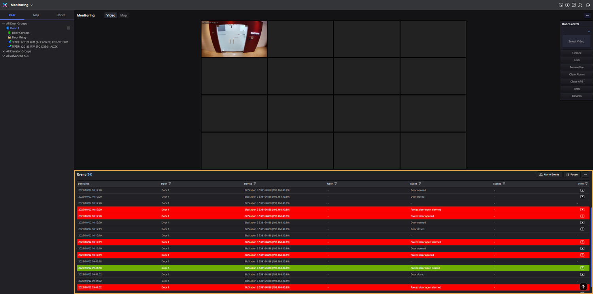Switch Monitoring view to Map

(123, 15)
